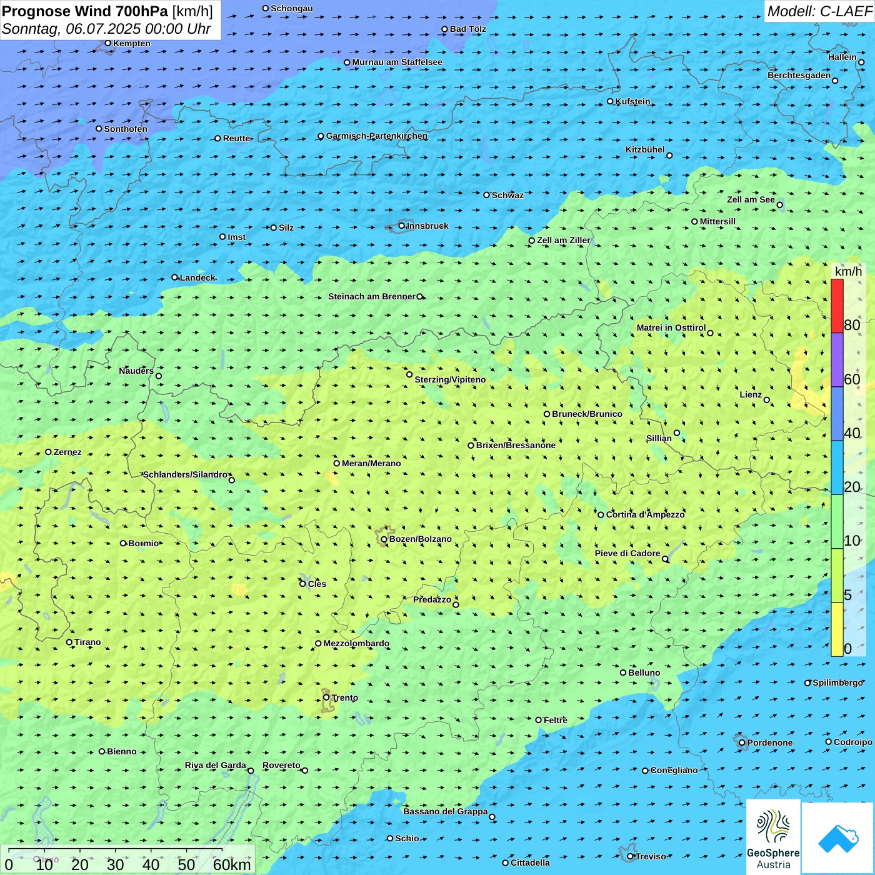
Task: Select the Bozen/Bolzano location marker
Action: 384,539
